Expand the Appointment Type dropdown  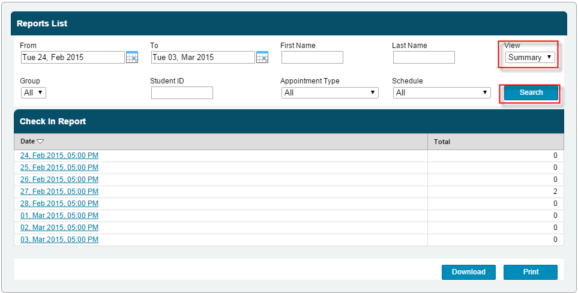tap(330, 92)
